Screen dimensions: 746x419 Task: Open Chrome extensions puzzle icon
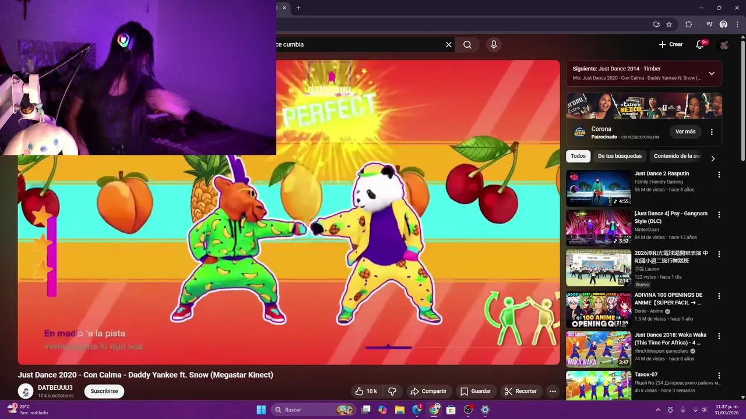688,24
